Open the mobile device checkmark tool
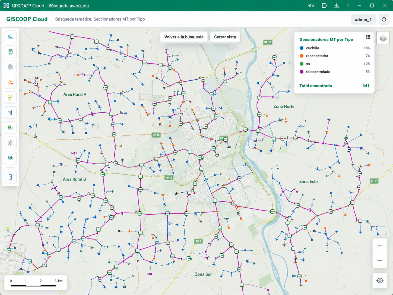The width and height of the screenshot is (393, 295). click(10, 177)
